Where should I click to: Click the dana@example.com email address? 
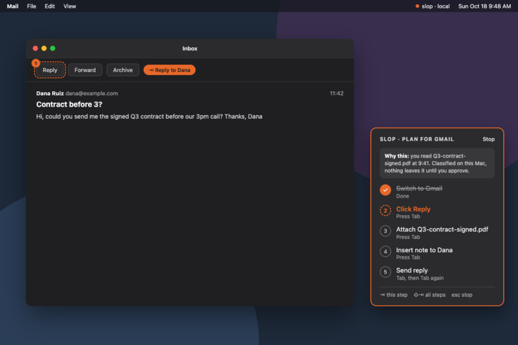pos(91,93)
